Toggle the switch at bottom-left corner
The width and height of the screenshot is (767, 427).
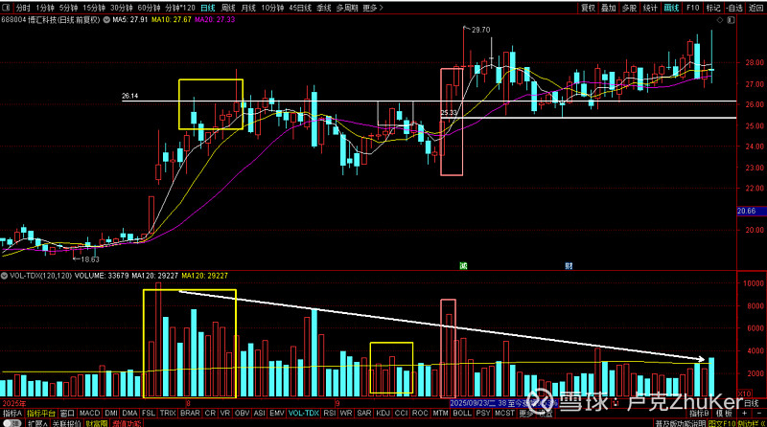click(x=12, y=423)
